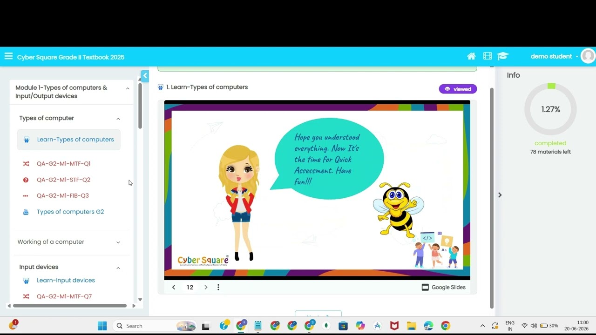Show hidden system tray icons
The width and height of the screenshot is (596, 335).
point(482,326)
